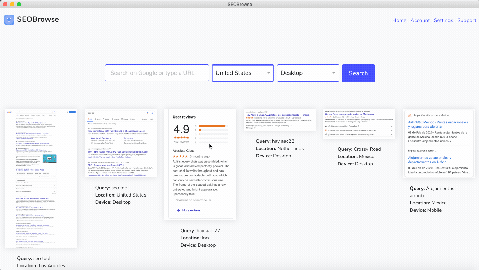Click the Query: hay aac22 caption
479x270 pixels.
275,141
